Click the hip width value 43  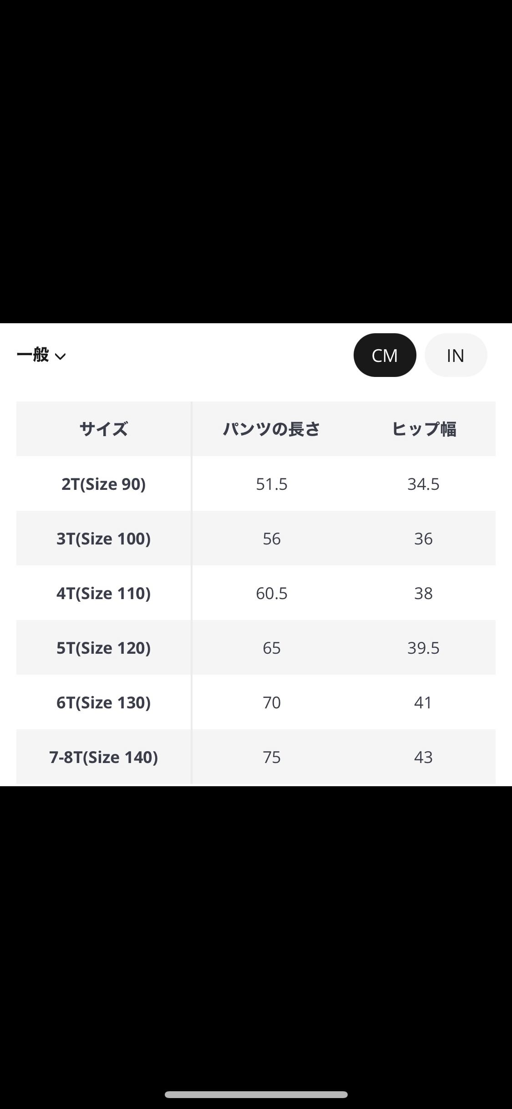coord(423,757)
